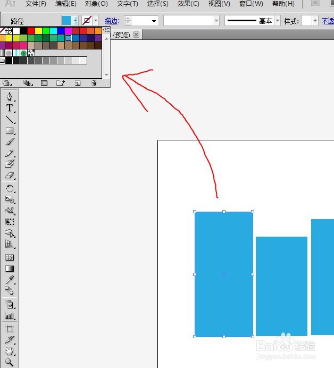Select the Shape Builder tool
The width and height of the screenshot is (334, 368).
(10, 233)
